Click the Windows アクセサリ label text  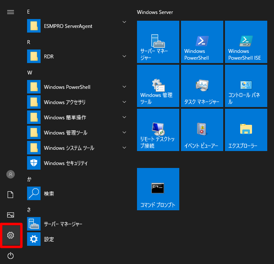[65, 102]
